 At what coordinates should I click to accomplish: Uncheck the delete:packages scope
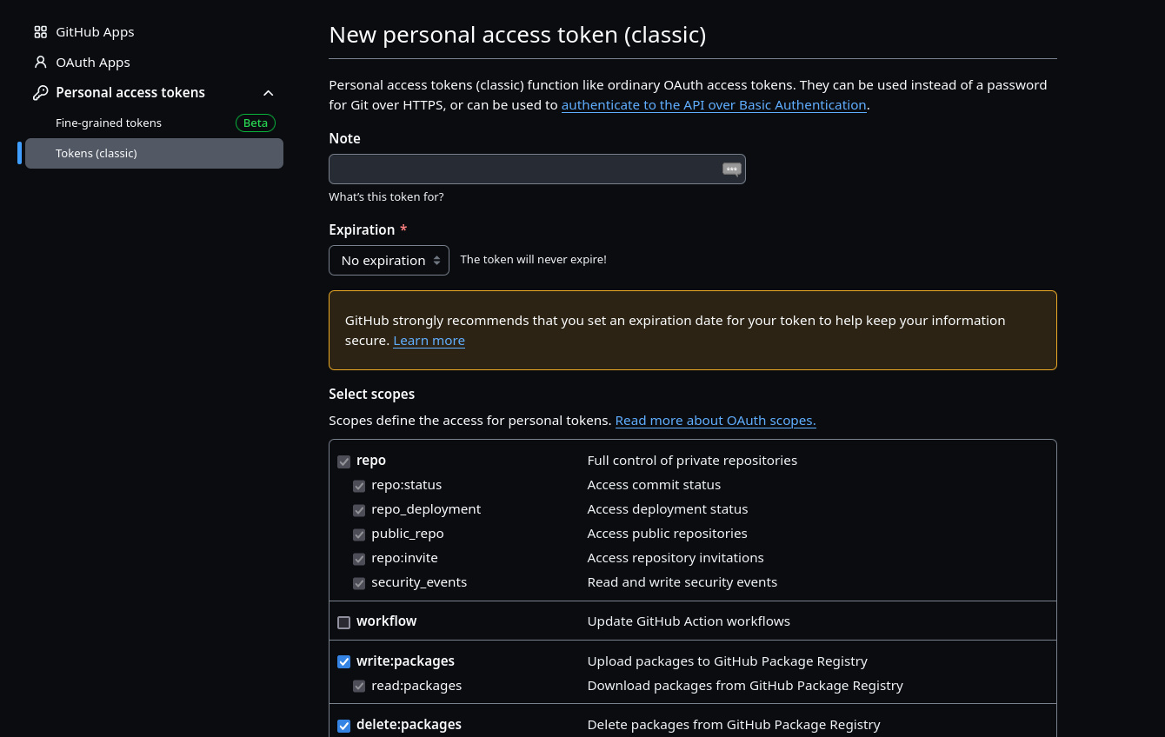[343, 726]
